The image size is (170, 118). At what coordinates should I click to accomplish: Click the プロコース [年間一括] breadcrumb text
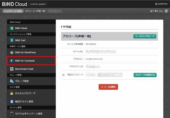(x=35, y=11)
